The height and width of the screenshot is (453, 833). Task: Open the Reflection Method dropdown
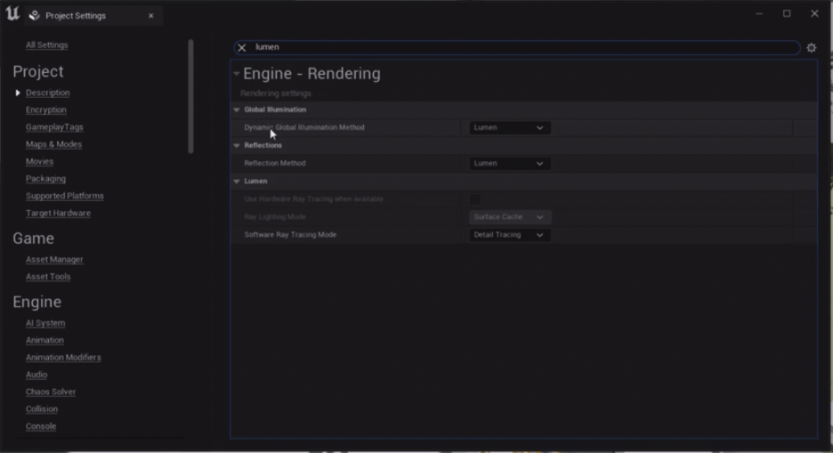point(509,164)
